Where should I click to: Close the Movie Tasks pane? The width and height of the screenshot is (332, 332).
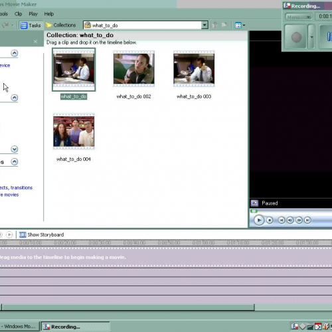35,42
